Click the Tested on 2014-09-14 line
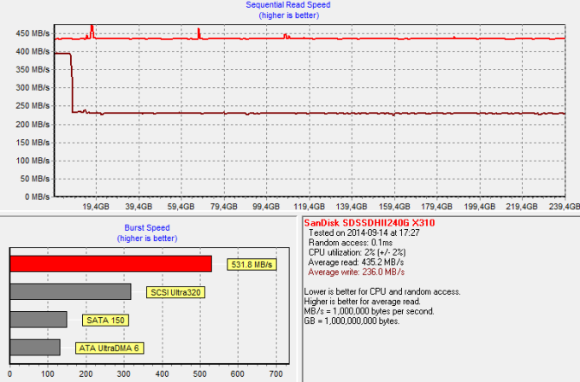The image size is (580, 382). pos(364,232)
